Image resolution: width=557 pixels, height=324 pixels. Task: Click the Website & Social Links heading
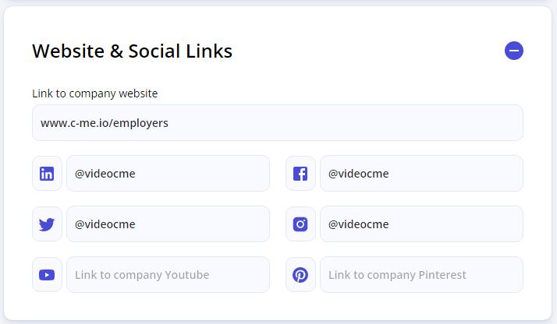click(x=132, y=51)
